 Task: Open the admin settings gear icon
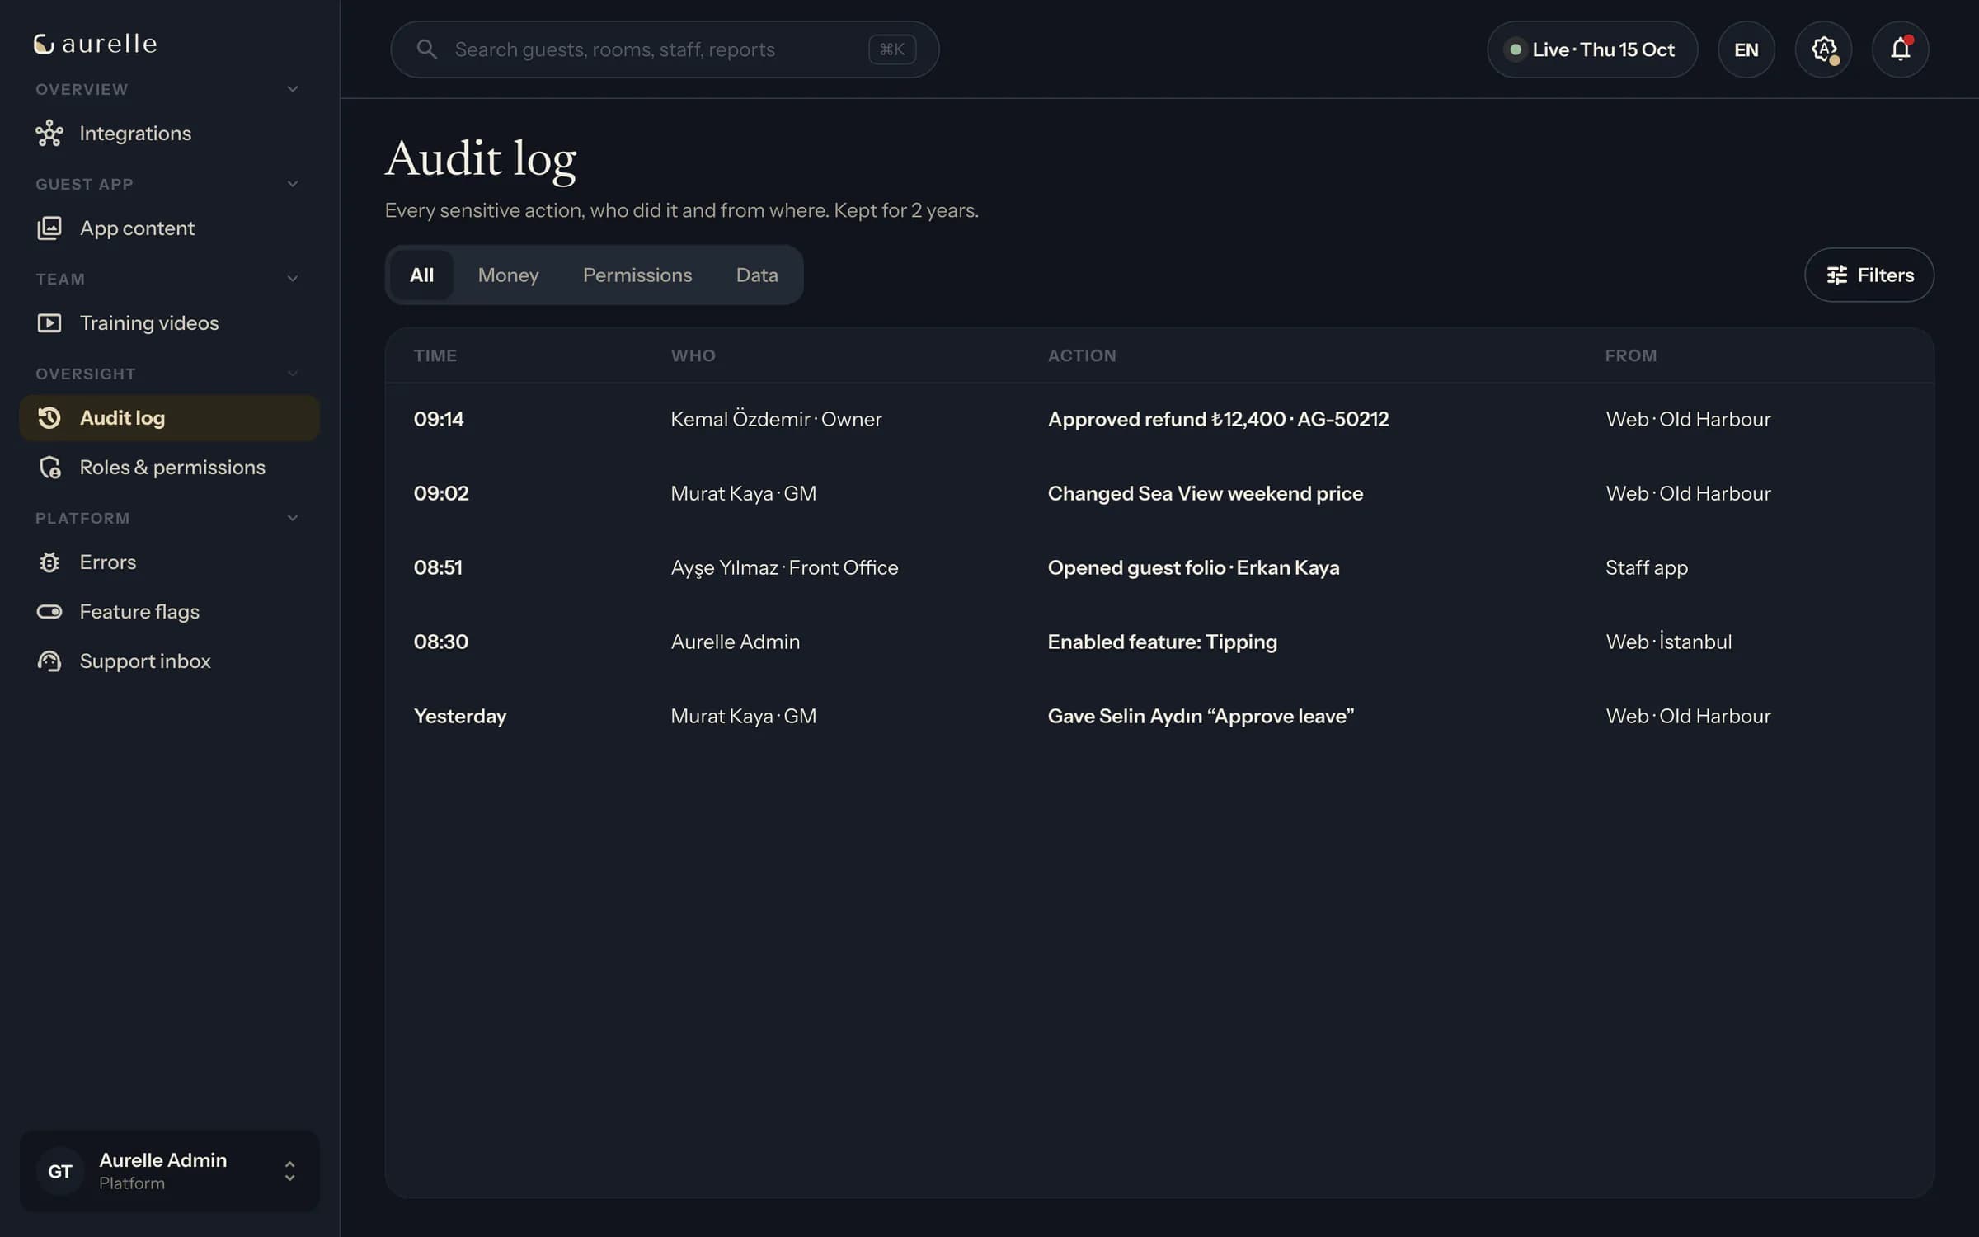point(1823,49)
